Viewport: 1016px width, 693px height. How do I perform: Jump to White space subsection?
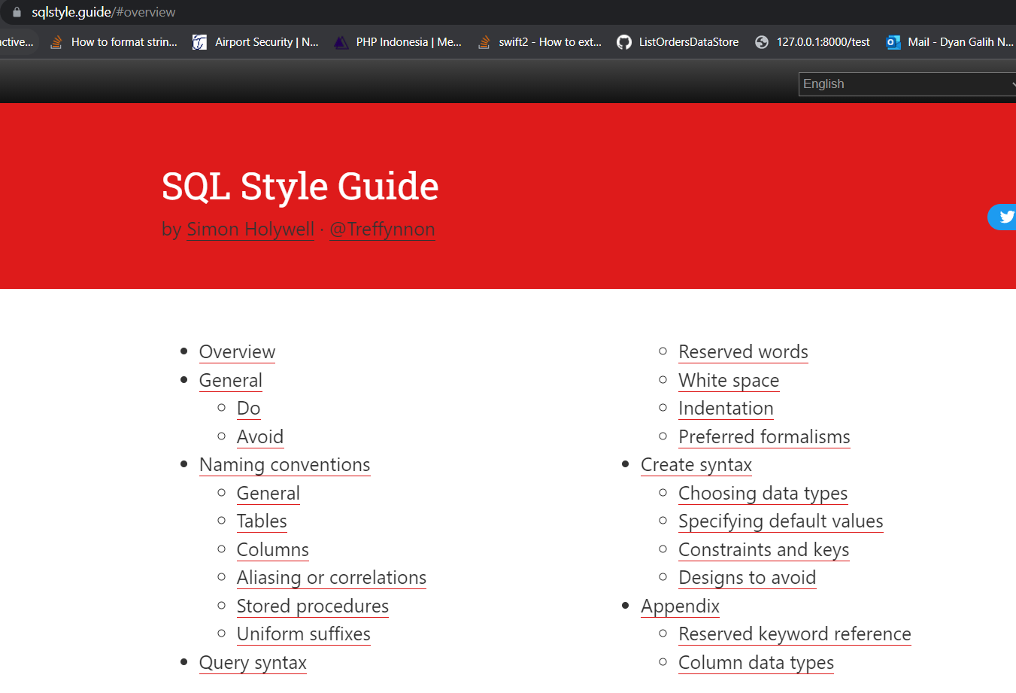[x=729, y=381]
